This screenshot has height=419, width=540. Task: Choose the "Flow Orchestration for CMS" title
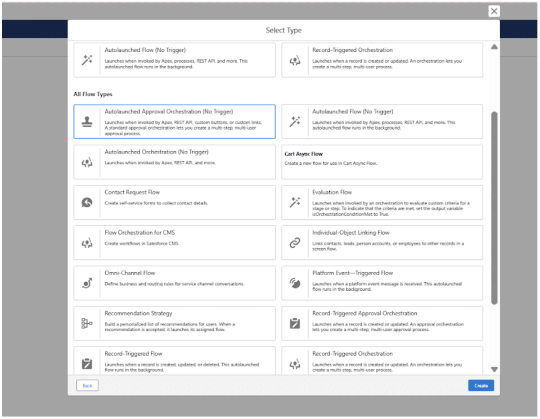[140, 233]
